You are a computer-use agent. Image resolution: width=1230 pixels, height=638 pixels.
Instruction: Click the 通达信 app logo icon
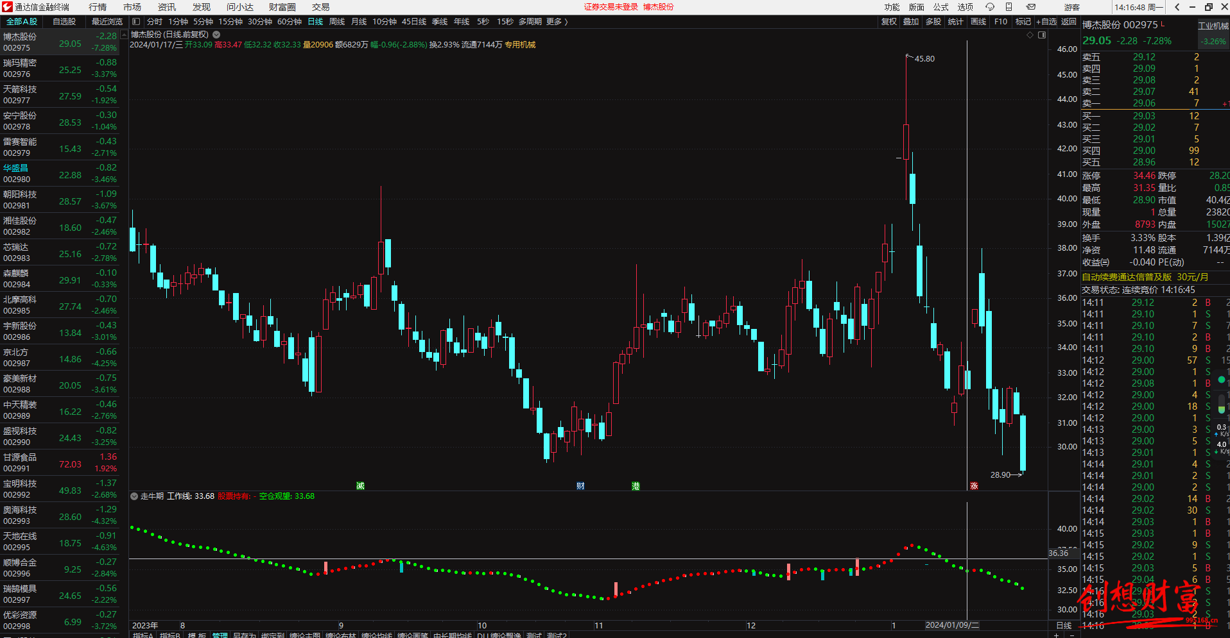pos(7,7)
